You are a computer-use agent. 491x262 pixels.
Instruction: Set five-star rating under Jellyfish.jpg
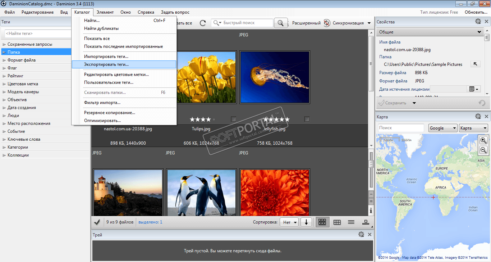pyautogui.click(x=287, y=119)
